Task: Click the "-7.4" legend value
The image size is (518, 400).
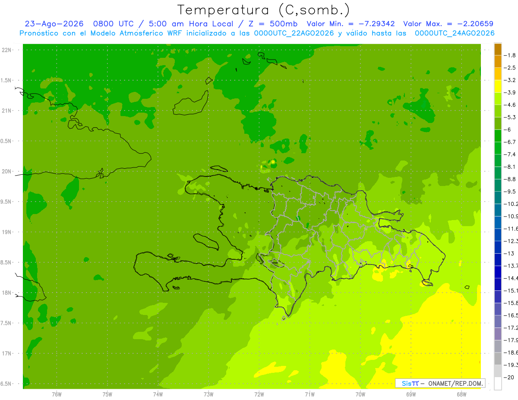Action: [510, 154]
